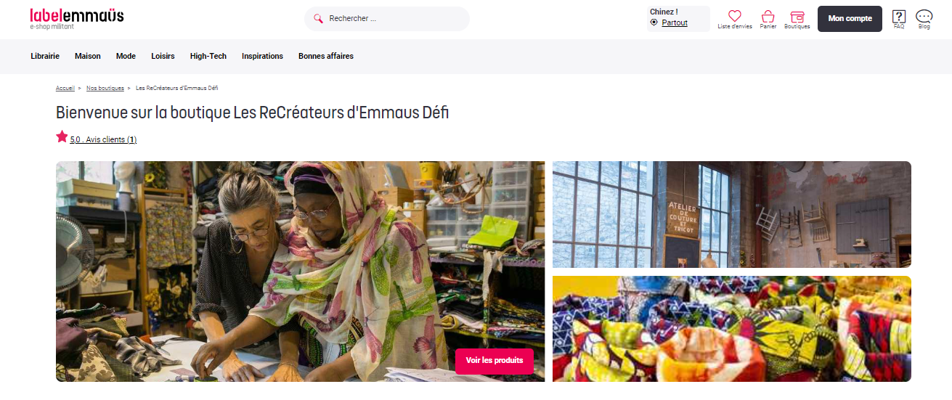This screenshot has height=400, width=952.
Task: Click the Voir les produits button
Action: [495, 361]
